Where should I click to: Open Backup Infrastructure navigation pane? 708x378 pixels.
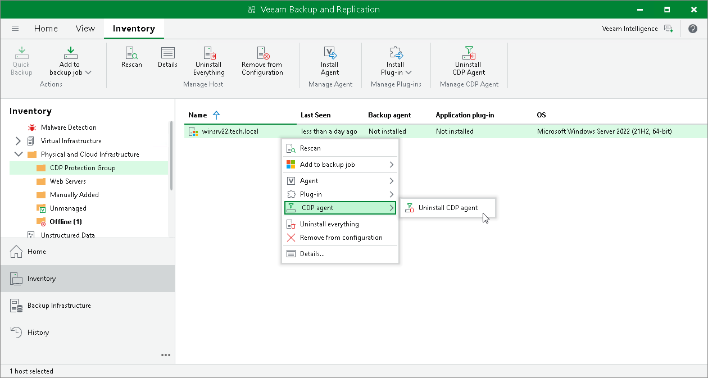[88, 306]
